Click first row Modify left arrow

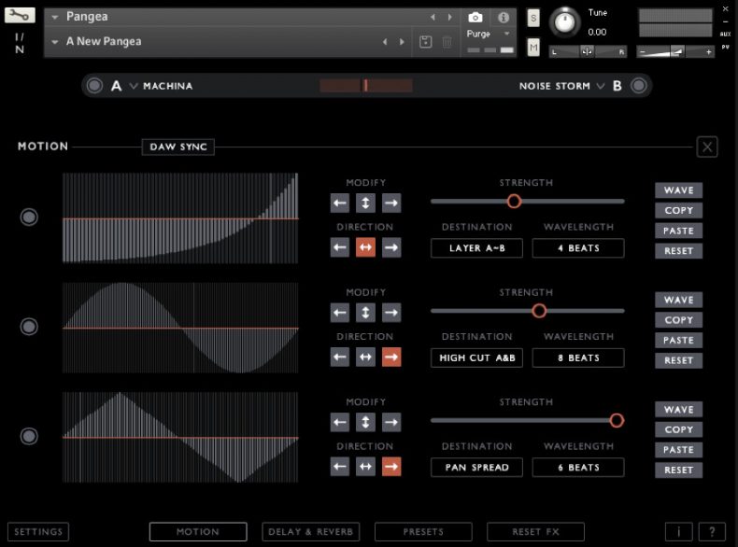pyautogui.click(x=340, y=203)
